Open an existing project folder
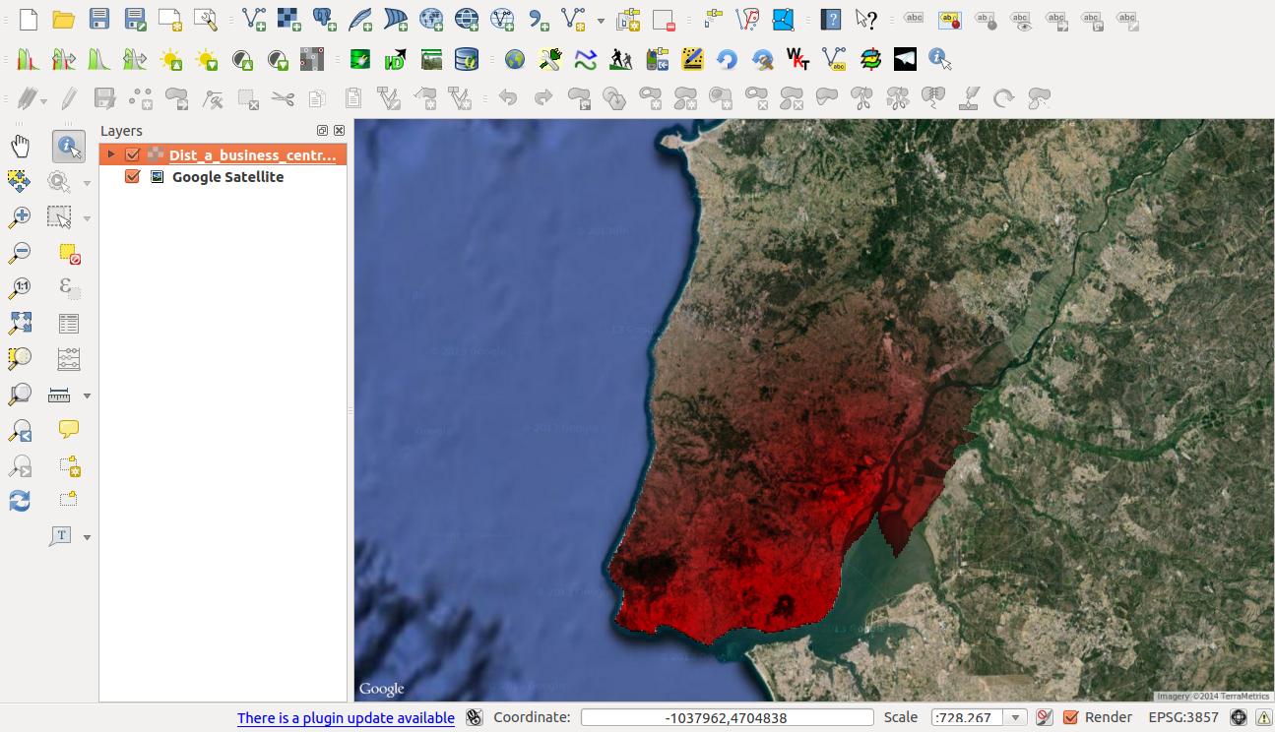The width and height of the screenshot is (1275, 732). 63,19
